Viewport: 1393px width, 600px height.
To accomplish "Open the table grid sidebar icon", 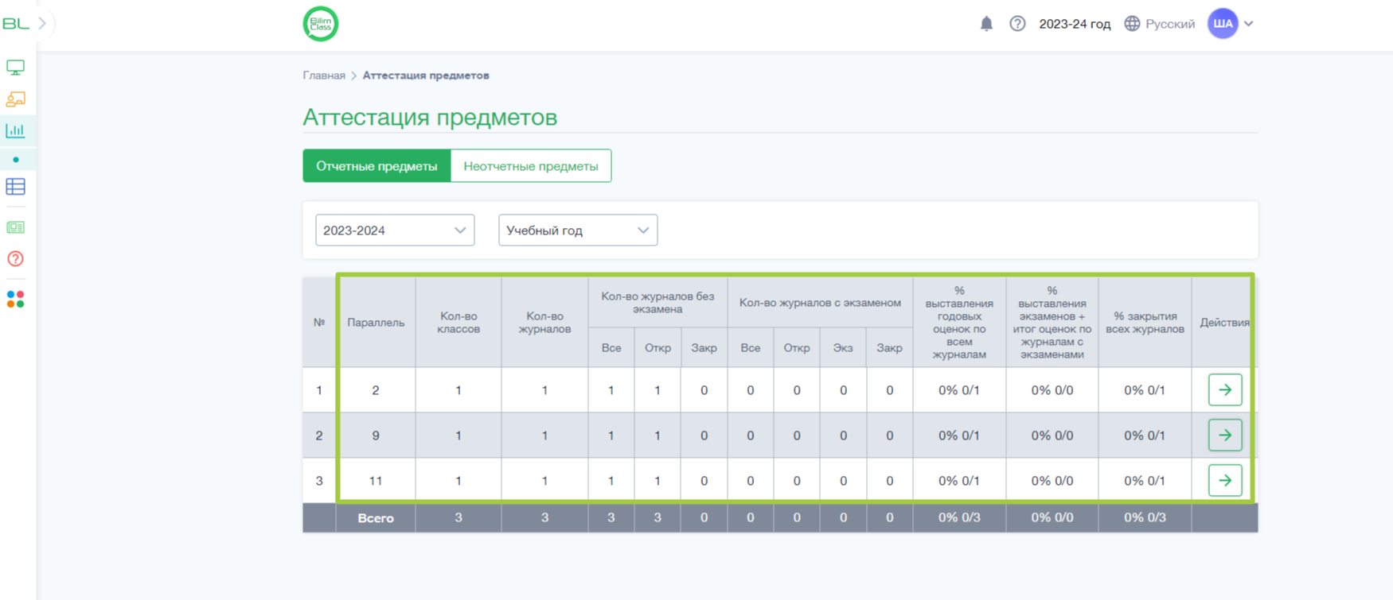I will click(15, 187).
